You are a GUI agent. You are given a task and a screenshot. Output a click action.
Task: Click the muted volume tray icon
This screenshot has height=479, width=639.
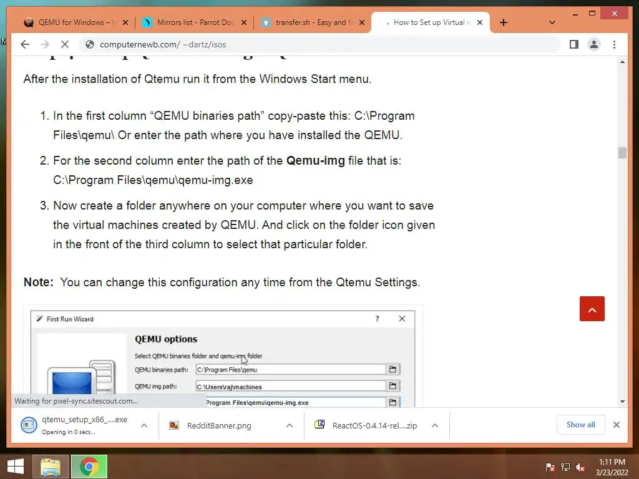pos(580,467)
